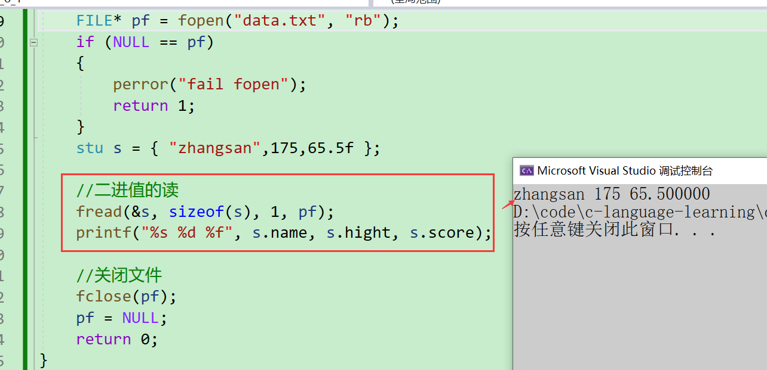Click the pf = NULL; assignment line
Viewport: 767px width, 370px height.
(122, 318)
